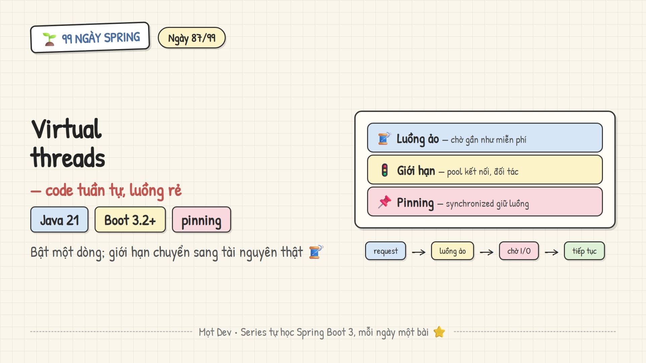This screenshot has height=363, width=646.
Task: Click the traffic light icon beside Giới hạn
Action: (385, 170)
